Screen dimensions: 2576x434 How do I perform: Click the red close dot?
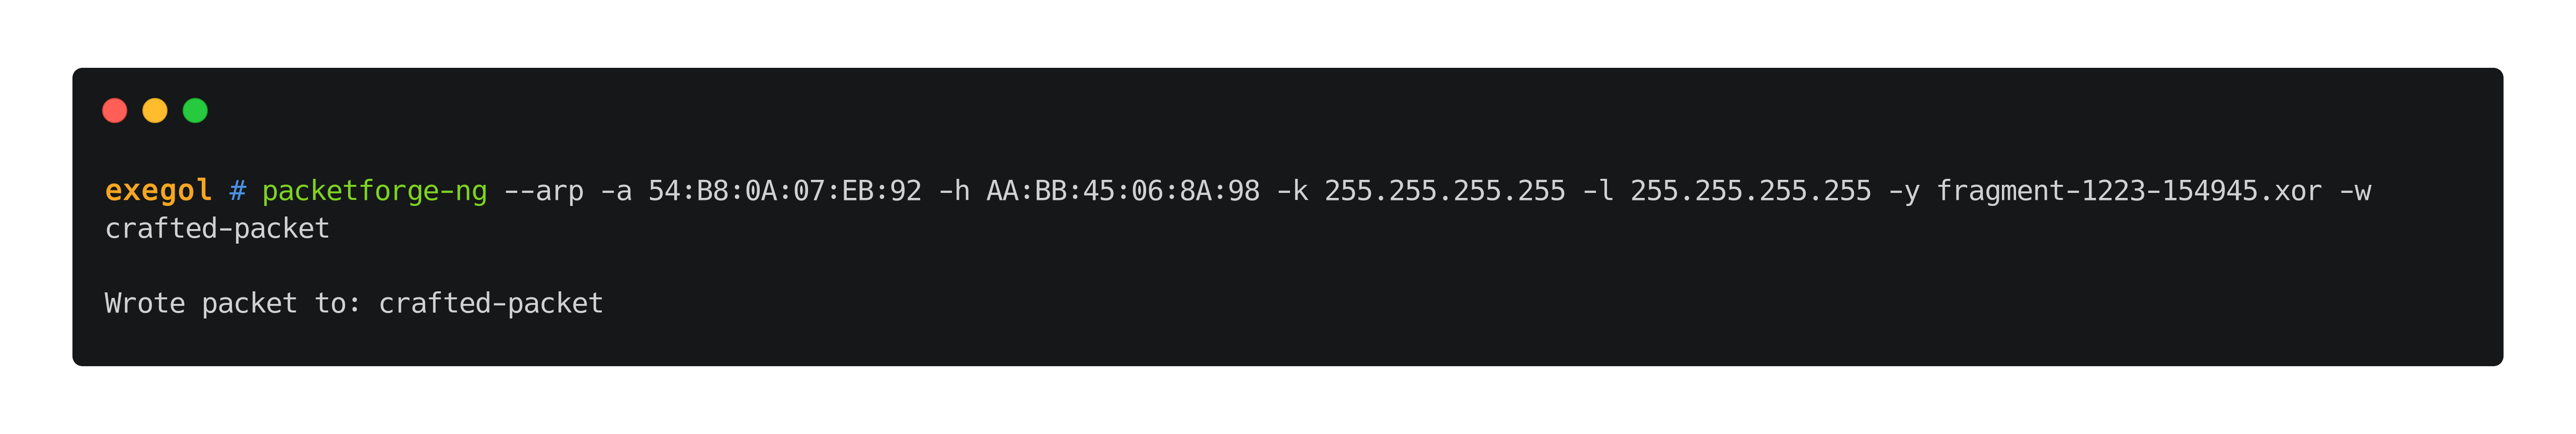[115, 111]
